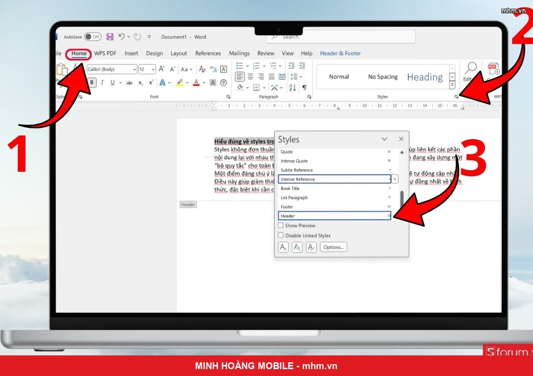
Task: Apply the Heading style from gallery
Action: [x=425, y=77]
